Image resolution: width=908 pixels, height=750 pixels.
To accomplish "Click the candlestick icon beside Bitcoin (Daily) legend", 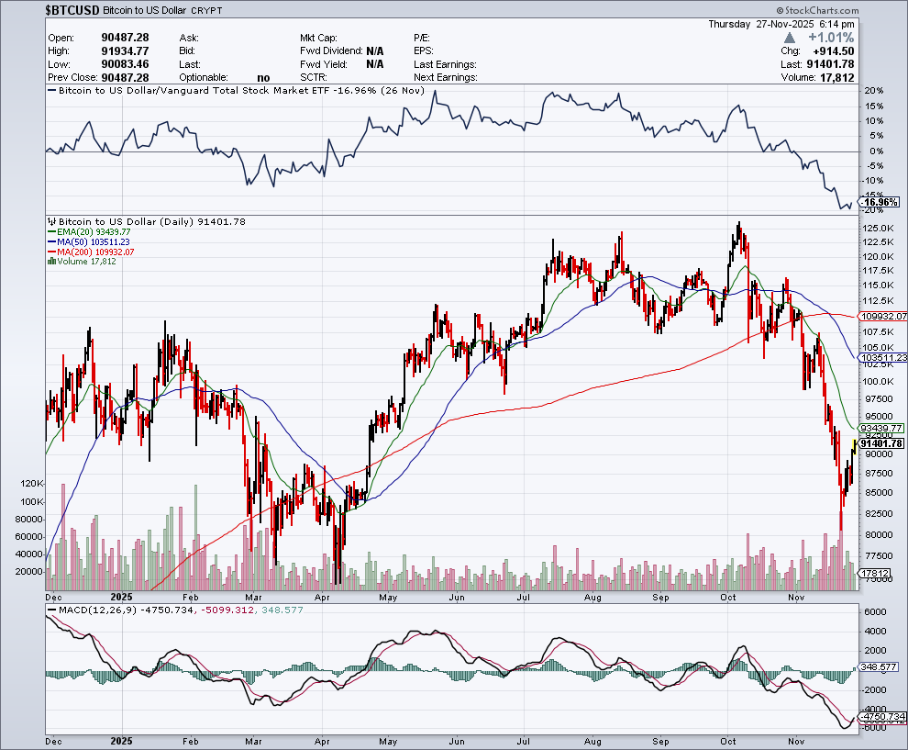I will tap(51, 222).
